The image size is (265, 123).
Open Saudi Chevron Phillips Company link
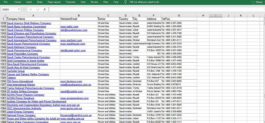(x=25, y=30)
